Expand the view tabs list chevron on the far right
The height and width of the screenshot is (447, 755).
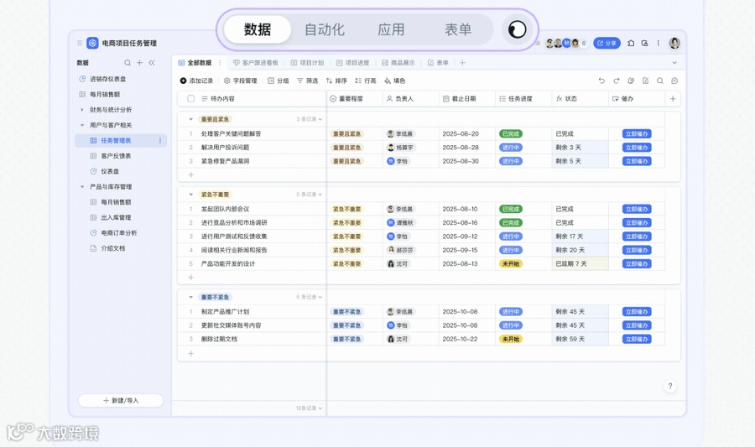(x=674, y=63)
